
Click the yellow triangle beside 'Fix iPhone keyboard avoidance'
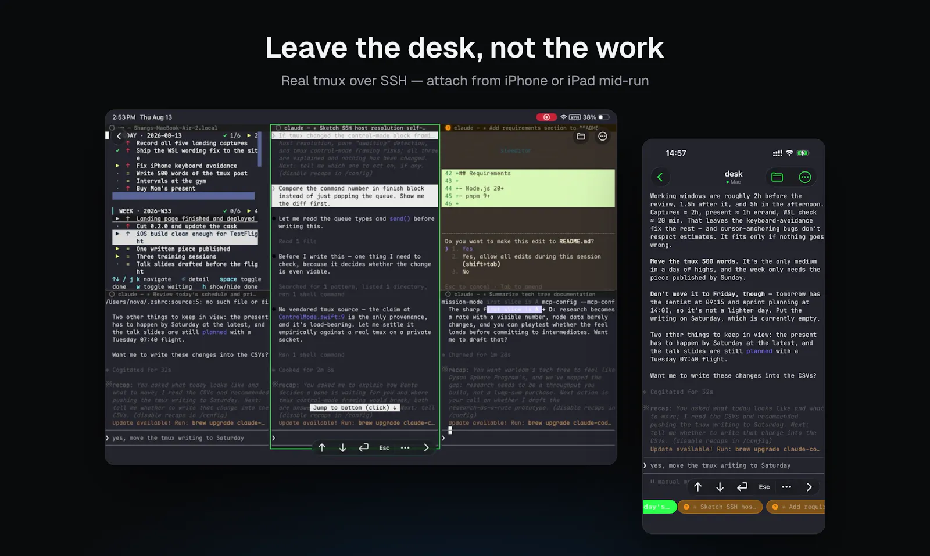[118, 166]
